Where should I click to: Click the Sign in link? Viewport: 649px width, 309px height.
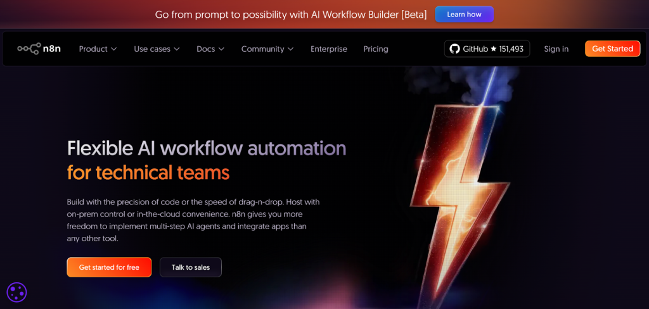click(x=556, y=49)
